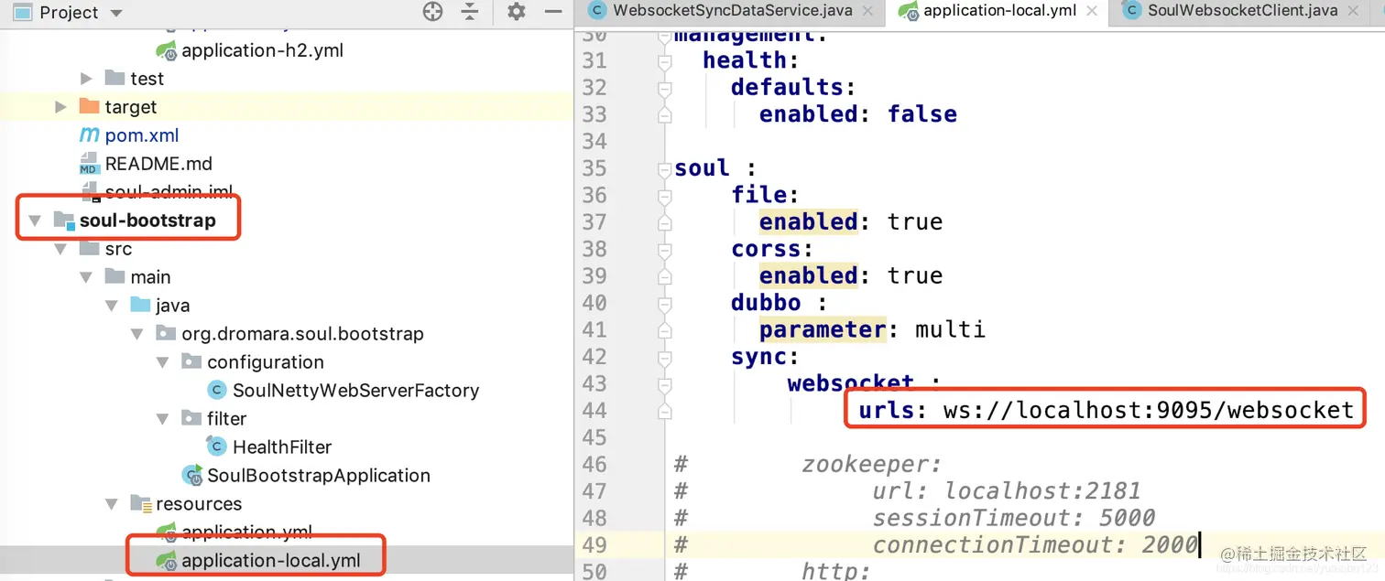The height and width of the screenshot is (581, 1385).
Task: Click the 'parameter: multi' line
Action: [x=872, y=329]
